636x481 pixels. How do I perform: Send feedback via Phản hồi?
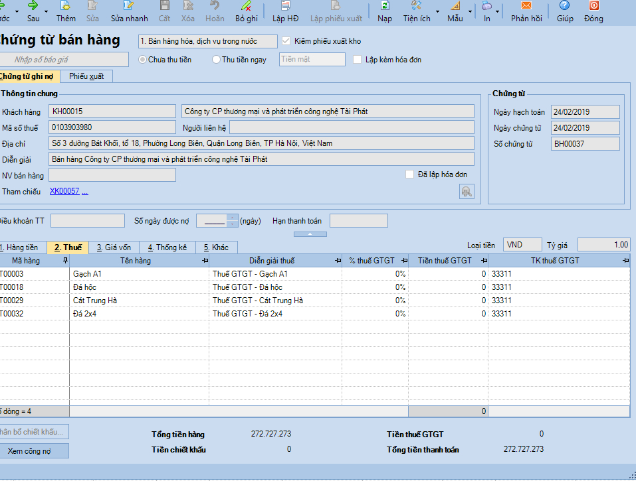(526, 11)
